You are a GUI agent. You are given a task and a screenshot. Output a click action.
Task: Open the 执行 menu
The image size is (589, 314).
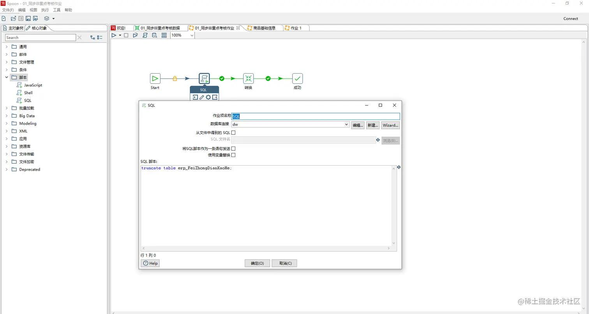45,10
